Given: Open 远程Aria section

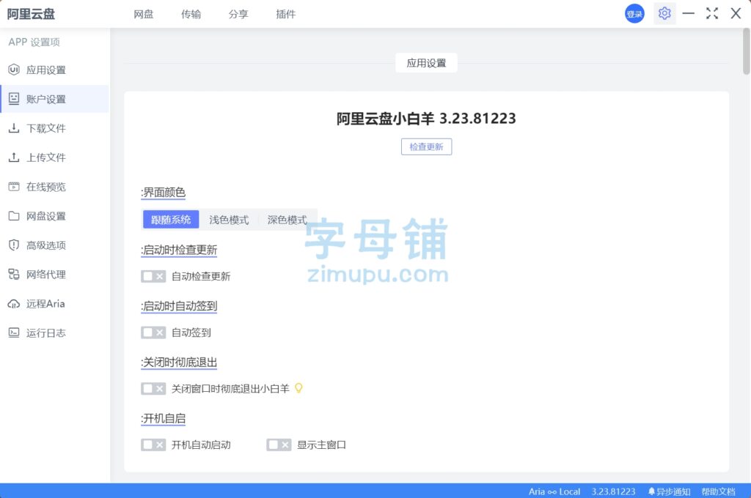Looking at the screenshot, I should (54, 304).
